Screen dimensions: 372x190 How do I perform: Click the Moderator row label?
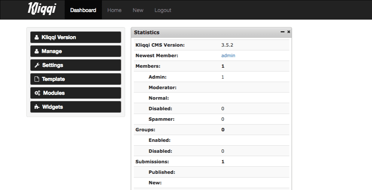coord(162,88)
